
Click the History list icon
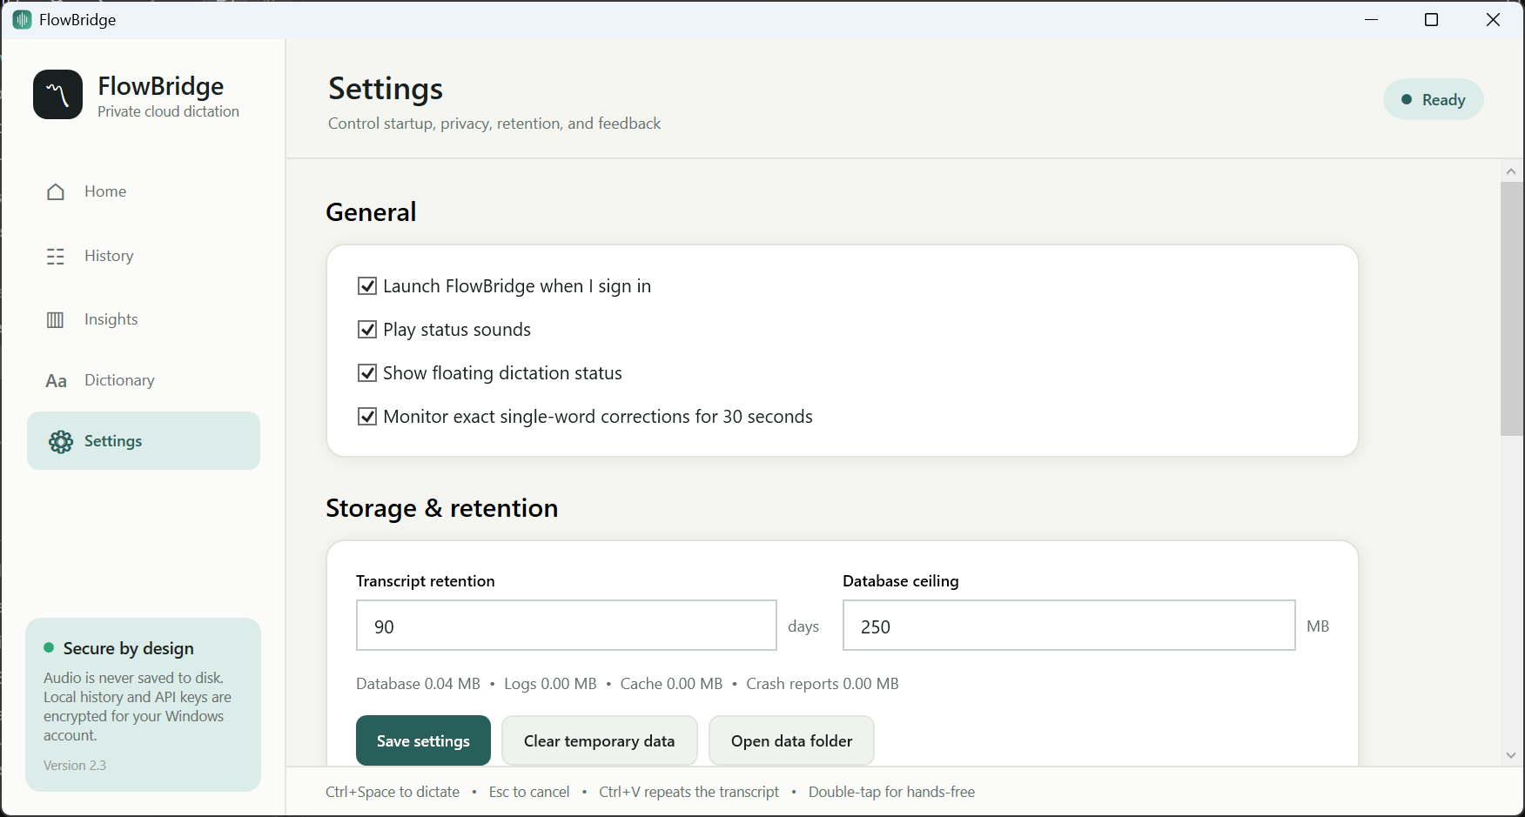[x=56, y=256]
